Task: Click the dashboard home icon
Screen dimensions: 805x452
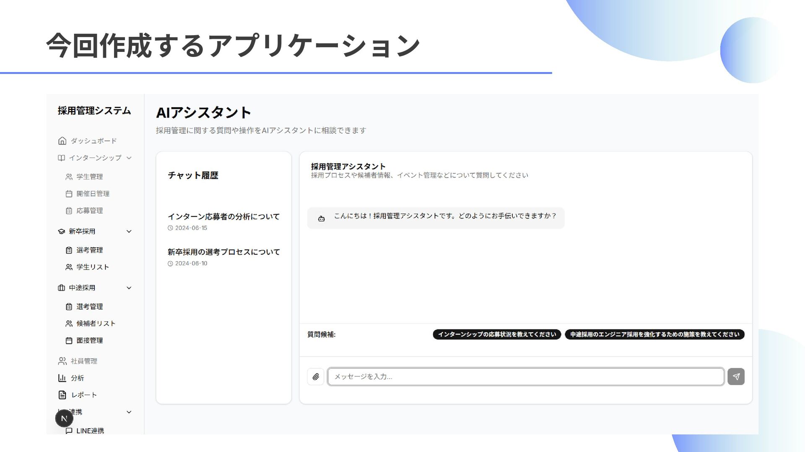Action: click(62, 141)
